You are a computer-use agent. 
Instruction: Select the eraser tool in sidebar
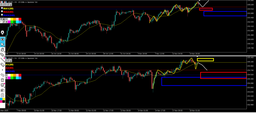tap(3, 55)
